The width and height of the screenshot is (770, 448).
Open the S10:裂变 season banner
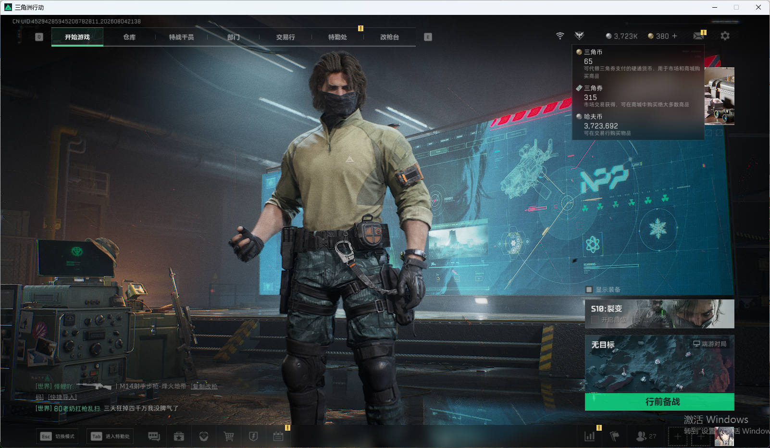click(x=659, y=314)
